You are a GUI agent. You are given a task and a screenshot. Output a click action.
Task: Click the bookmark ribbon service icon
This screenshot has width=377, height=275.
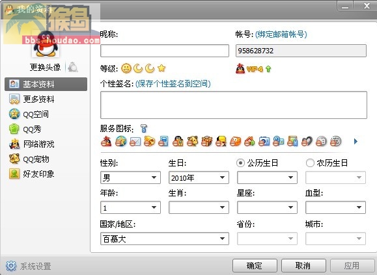[x=292, y=141]
